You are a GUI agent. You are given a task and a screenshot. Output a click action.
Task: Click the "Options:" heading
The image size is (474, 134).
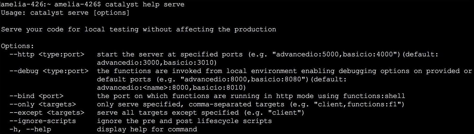point(18,46)
